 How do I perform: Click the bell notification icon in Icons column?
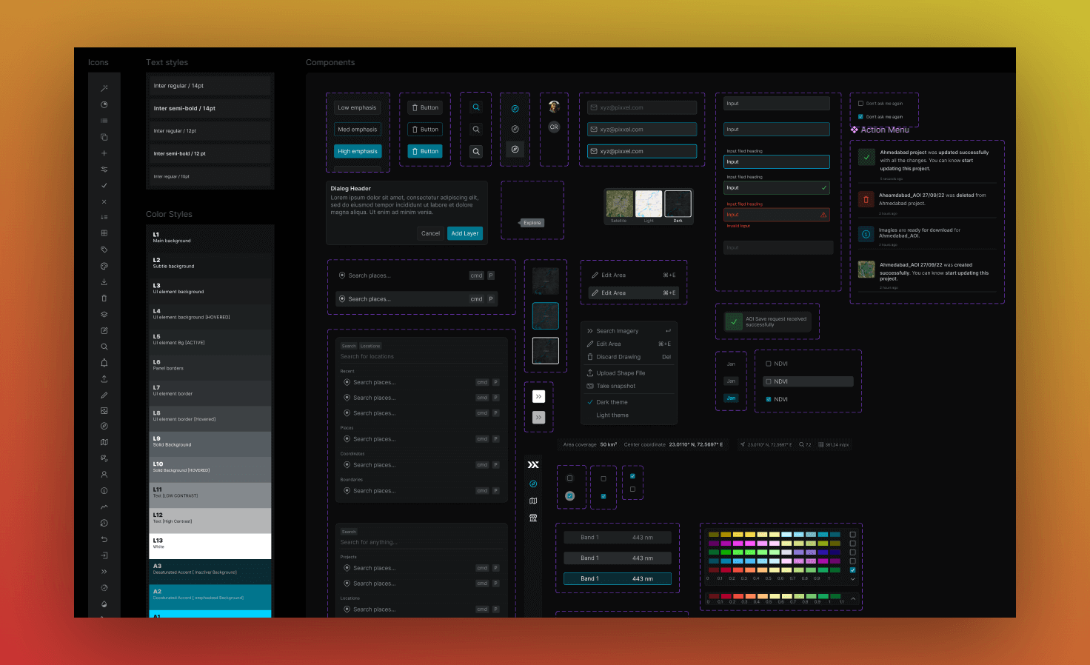[x=104, y=363]
